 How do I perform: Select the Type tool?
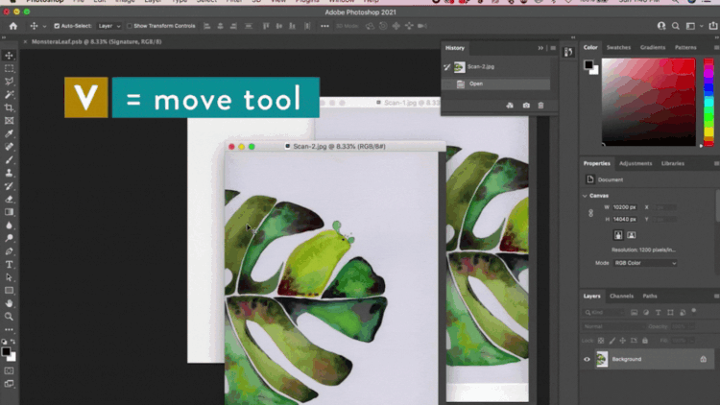pos(9,265)
